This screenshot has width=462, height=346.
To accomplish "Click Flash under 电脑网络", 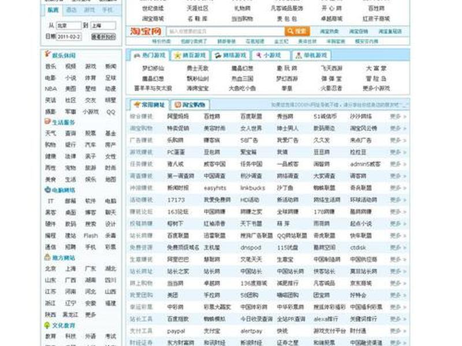I will [x=91, y=236].
